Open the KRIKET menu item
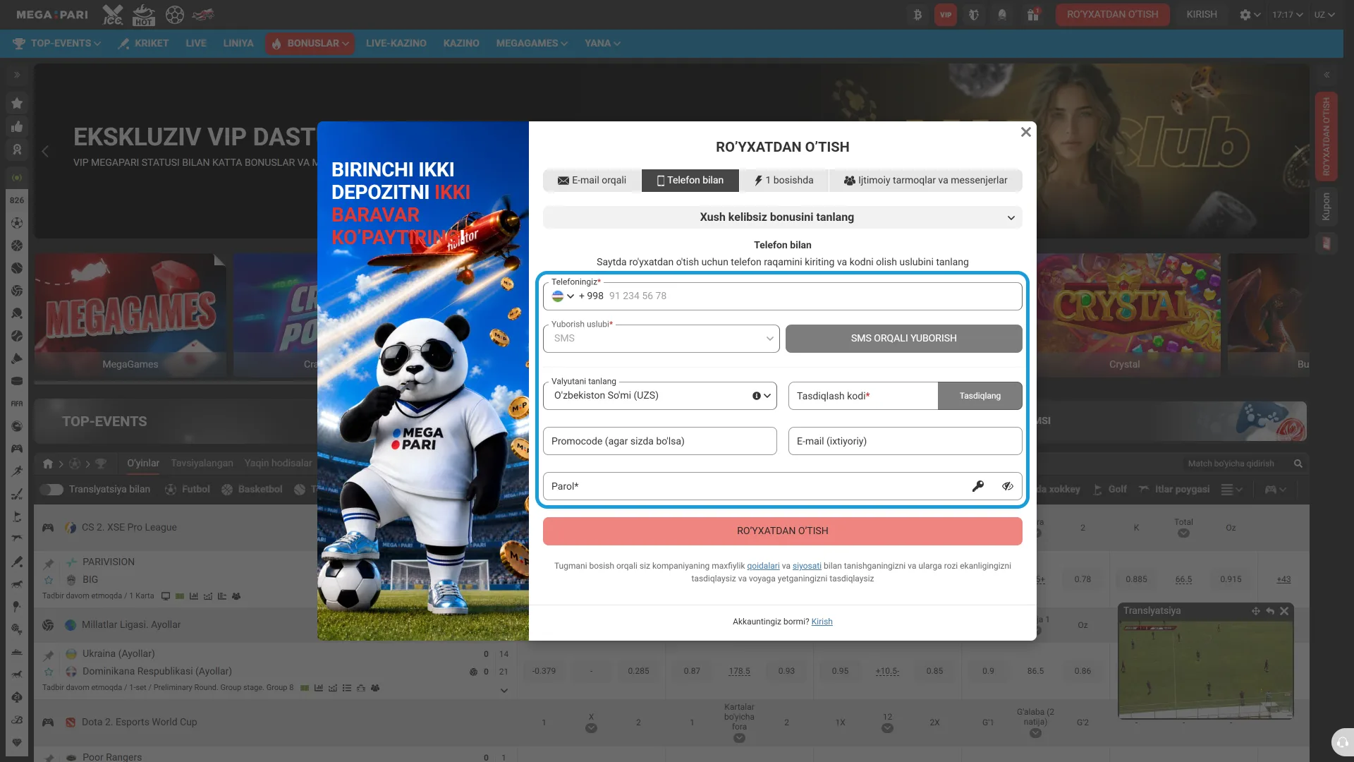The width and height of the screenshot is (1354, 762). (x=144, y=43)
